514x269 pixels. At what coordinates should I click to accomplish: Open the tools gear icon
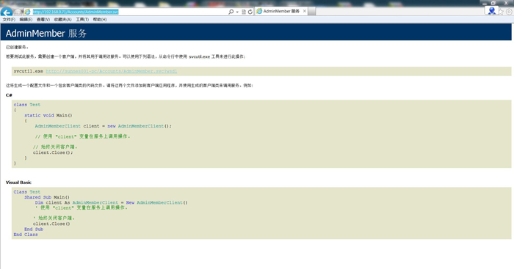[x=509, y=12]
